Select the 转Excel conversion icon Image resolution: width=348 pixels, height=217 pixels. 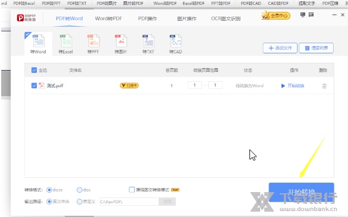pyautogui.click(x=66, y=44)
